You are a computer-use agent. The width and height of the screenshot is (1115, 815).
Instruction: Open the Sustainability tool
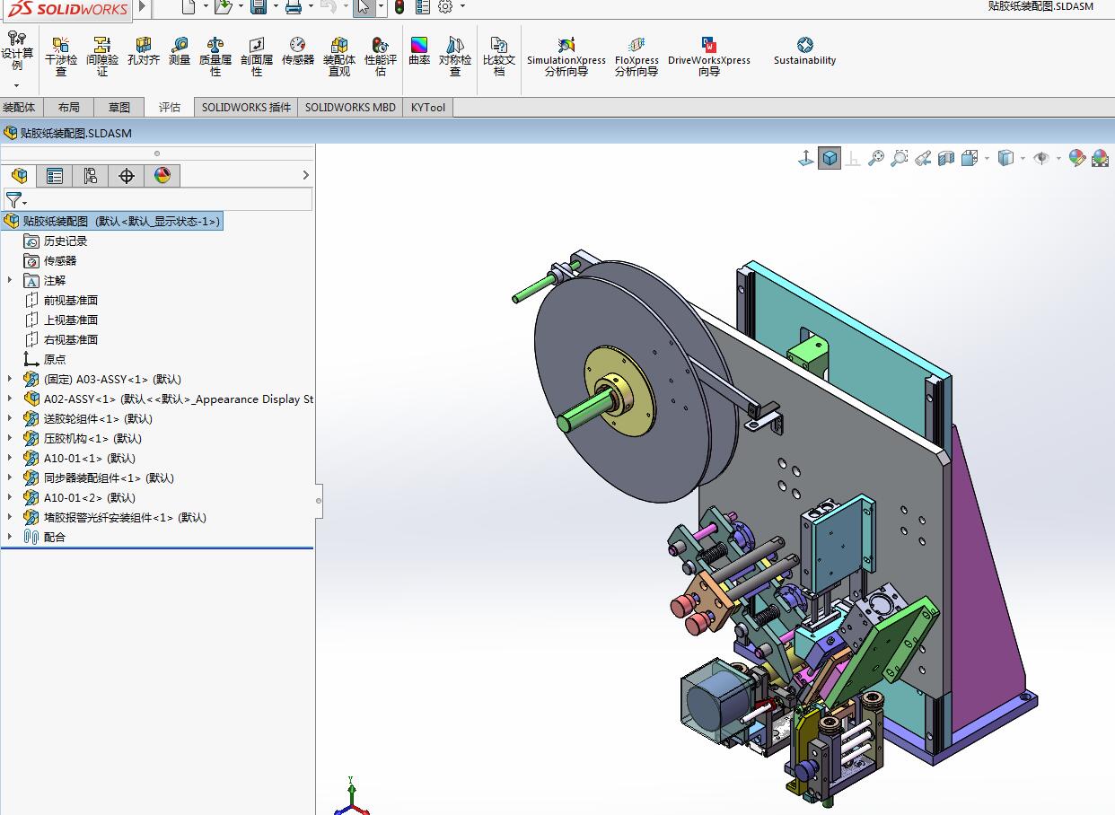point(805,50)
